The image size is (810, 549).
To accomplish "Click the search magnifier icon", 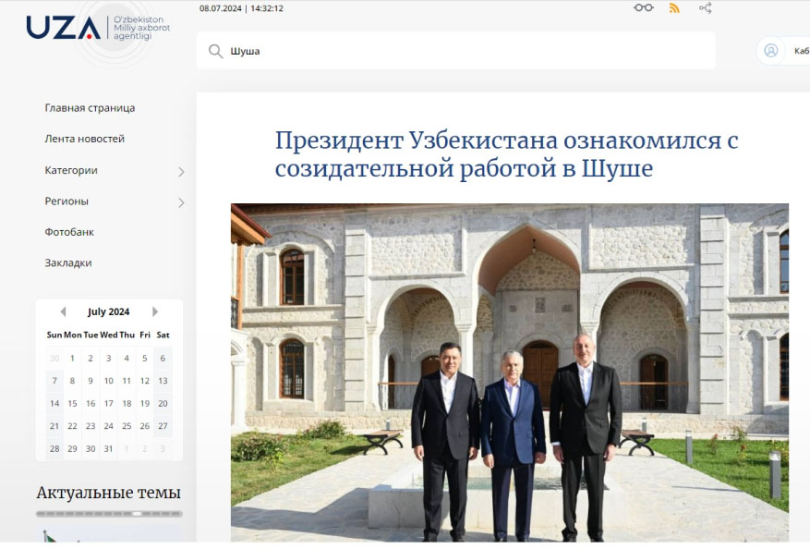I will pos(215,51).
